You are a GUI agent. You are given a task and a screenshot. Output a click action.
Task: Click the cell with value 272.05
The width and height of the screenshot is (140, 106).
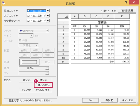pyautogui.click(x=122, y=42)
